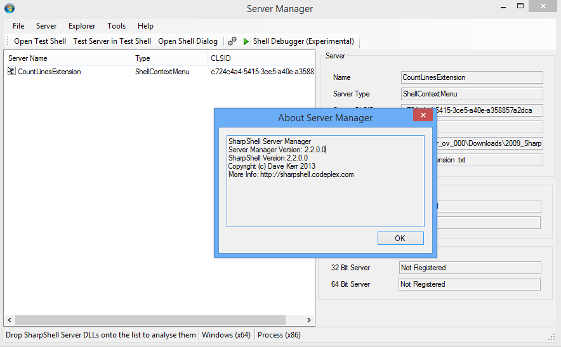Screen dimensions: 561x347
Task: Click the Server Type field
Action: tap(472, 94)
